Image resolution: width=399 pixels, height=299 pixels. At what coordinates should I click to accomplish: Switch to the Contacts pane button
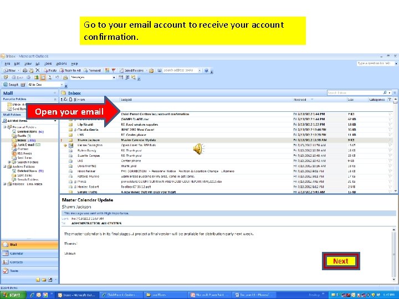click(x=30, y=262)
